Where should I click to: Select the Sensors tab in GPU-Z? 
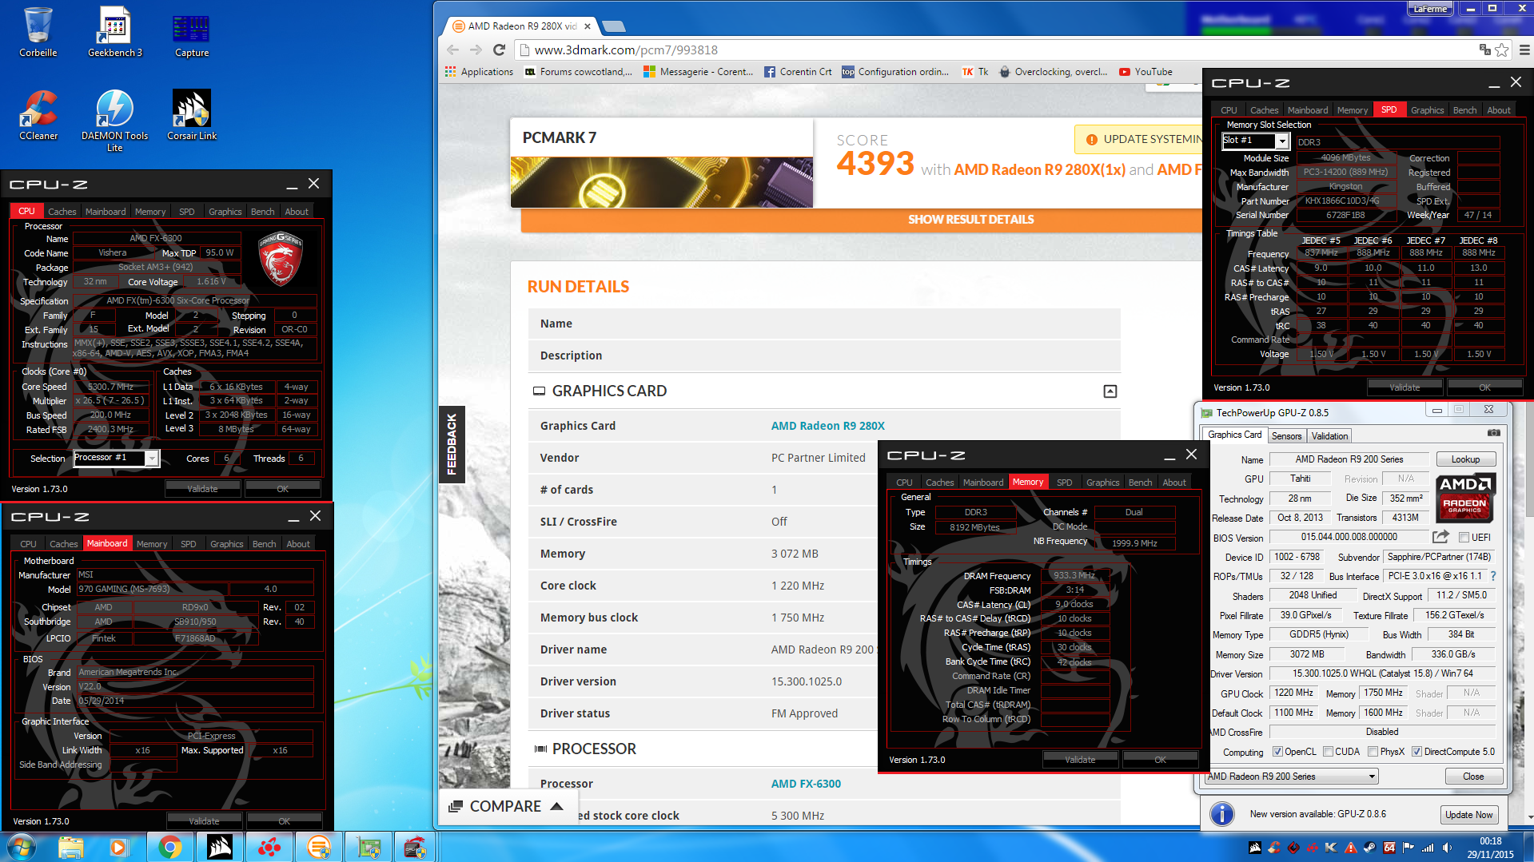tap(1286, 435)
